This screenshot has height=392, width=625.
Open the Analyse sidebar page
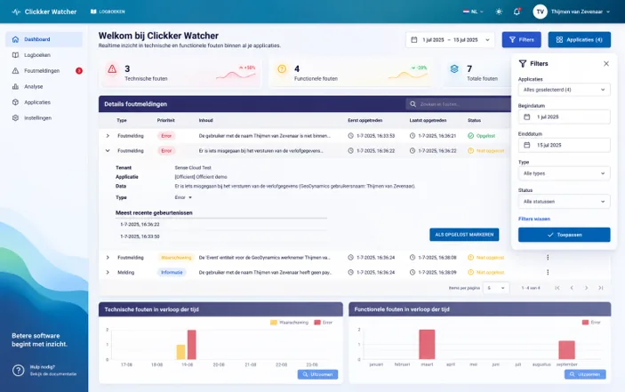[44, 86]
